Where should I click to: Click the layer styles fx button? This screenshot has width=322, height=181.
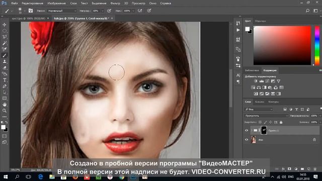click(x=283, y=169)
